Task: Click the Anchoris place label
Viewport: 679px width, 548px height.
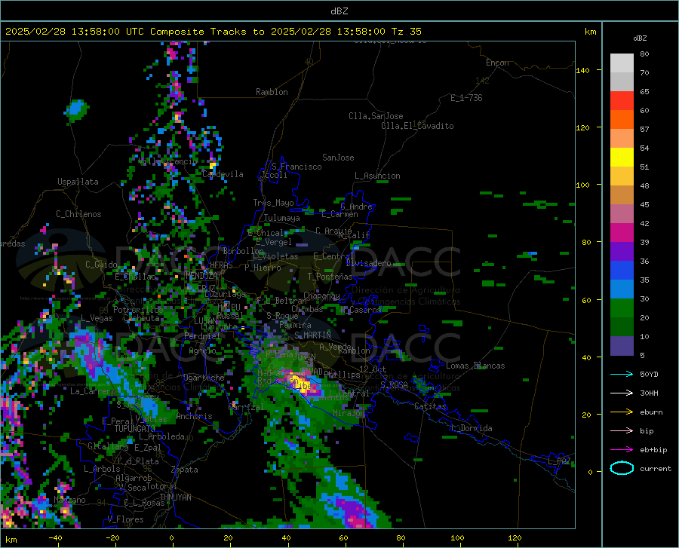Action: pyautogui.click(x=194, y=417)
